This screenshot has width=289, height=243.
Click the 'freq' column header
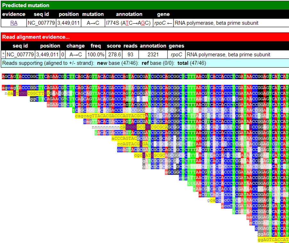pos(96,46)
